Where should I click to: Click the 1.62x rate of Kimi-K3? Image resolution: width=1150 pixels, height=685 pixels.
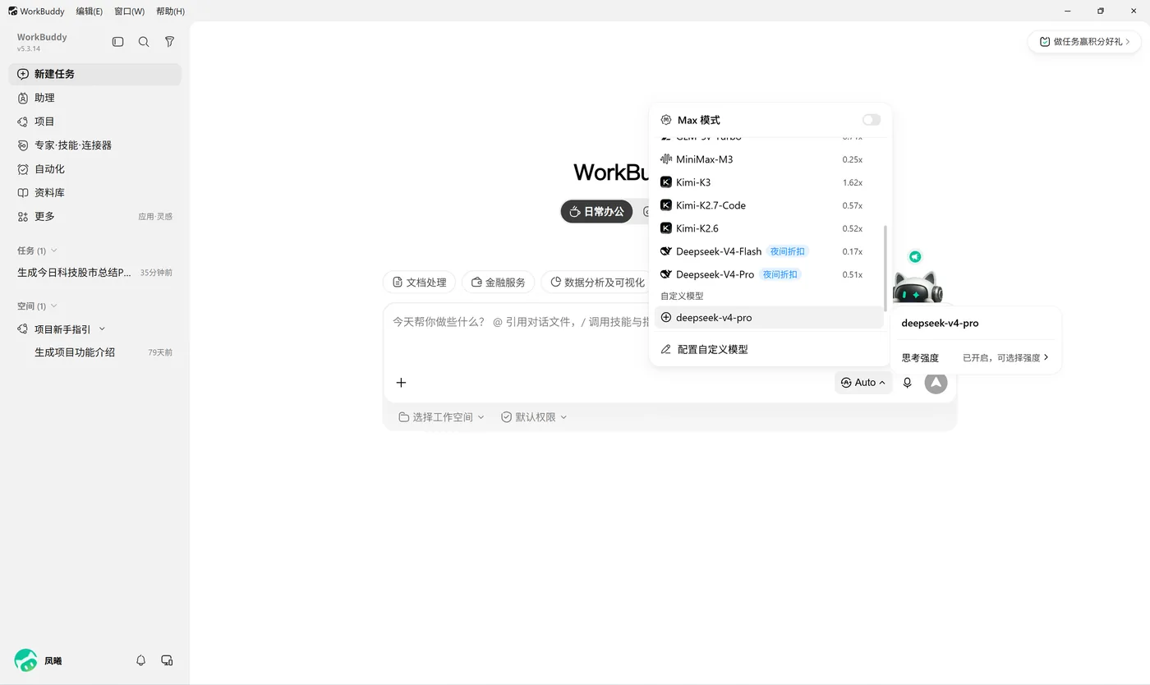(852, 182)
